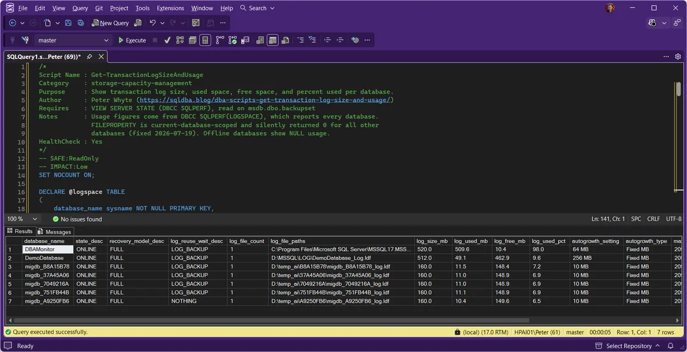Click the Copilot icon at top right

pos(652,23)
